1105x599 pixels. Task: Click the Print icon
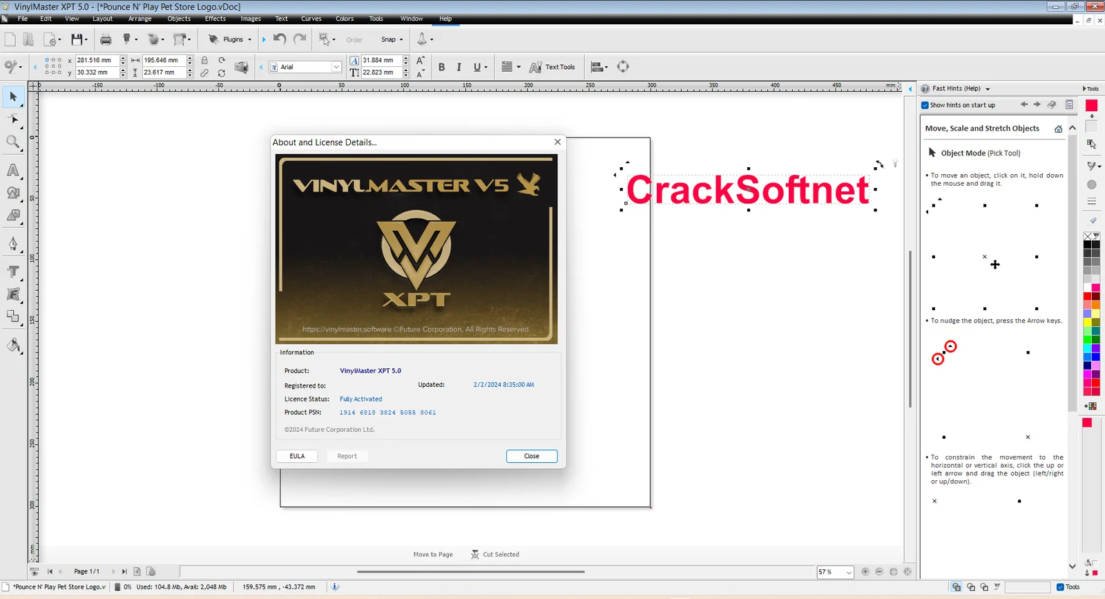tap(106, 39)
